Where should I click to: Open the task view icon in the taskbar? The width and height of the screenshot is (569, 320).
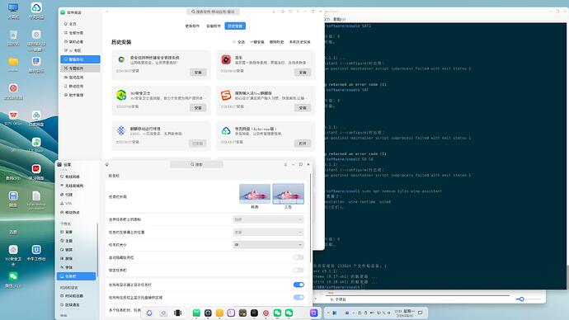(x=177, y=313)
